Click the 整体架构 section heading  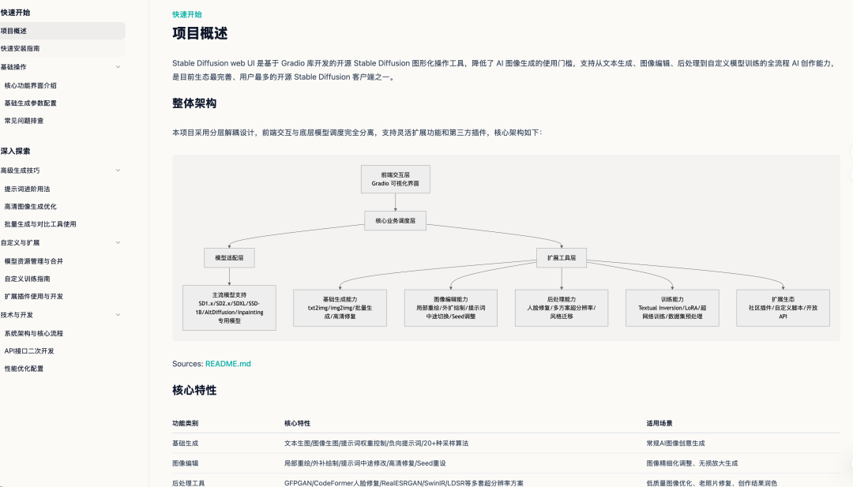click(194, 103)
